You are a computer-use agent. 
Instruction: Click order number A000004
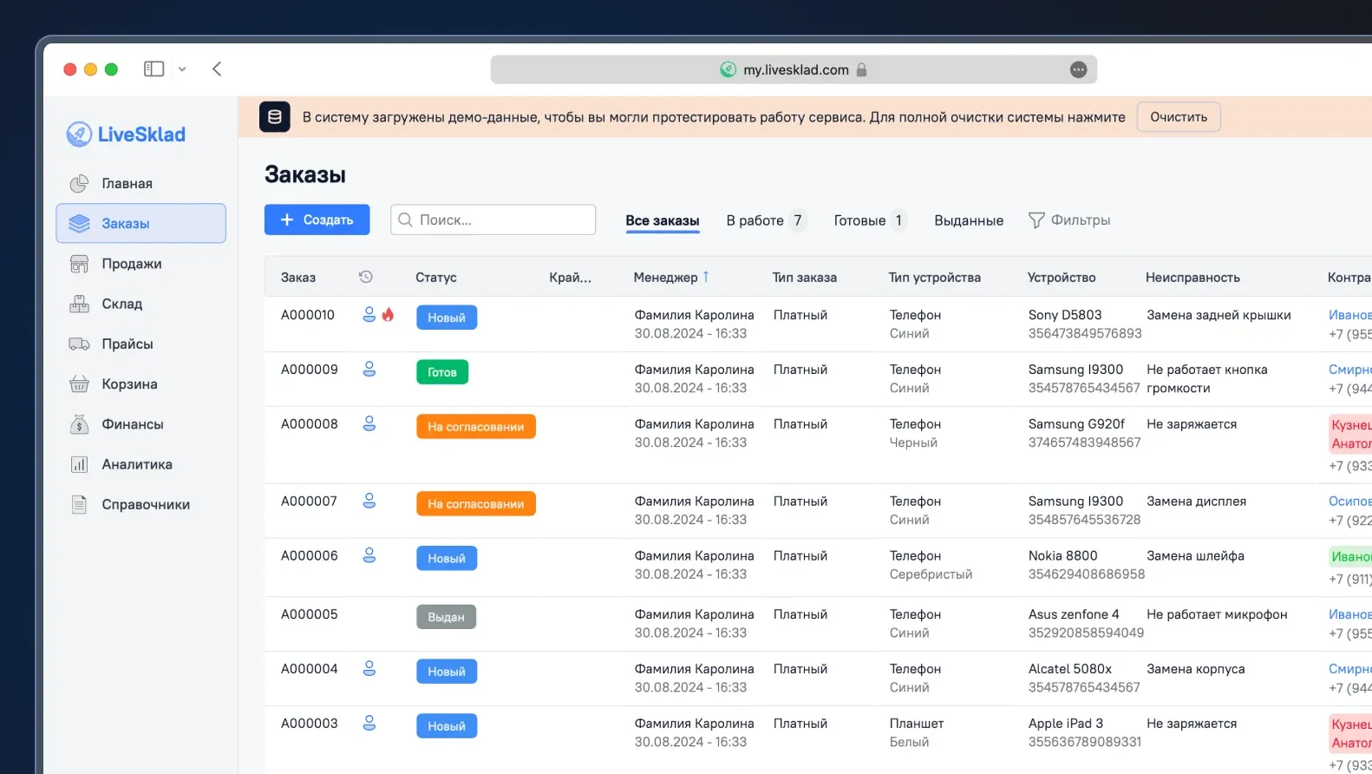click(x=310, y=669)
